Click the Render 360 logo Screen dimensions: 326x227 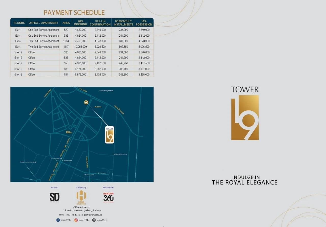click(x=108, y=197)
